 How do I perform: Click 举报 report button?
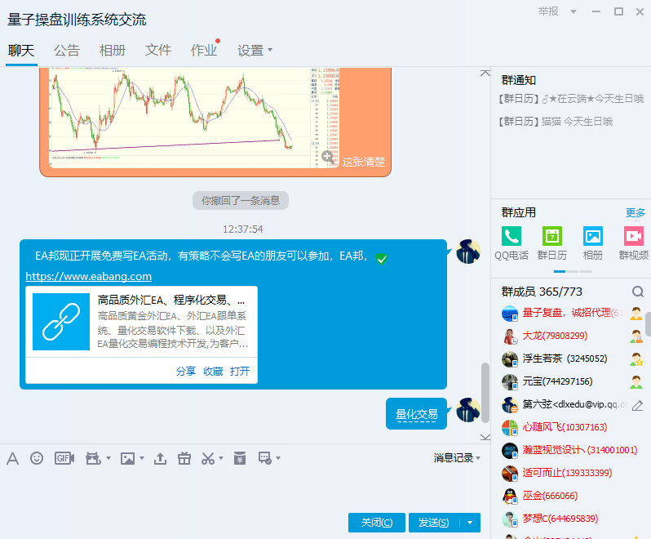point(548,11)
